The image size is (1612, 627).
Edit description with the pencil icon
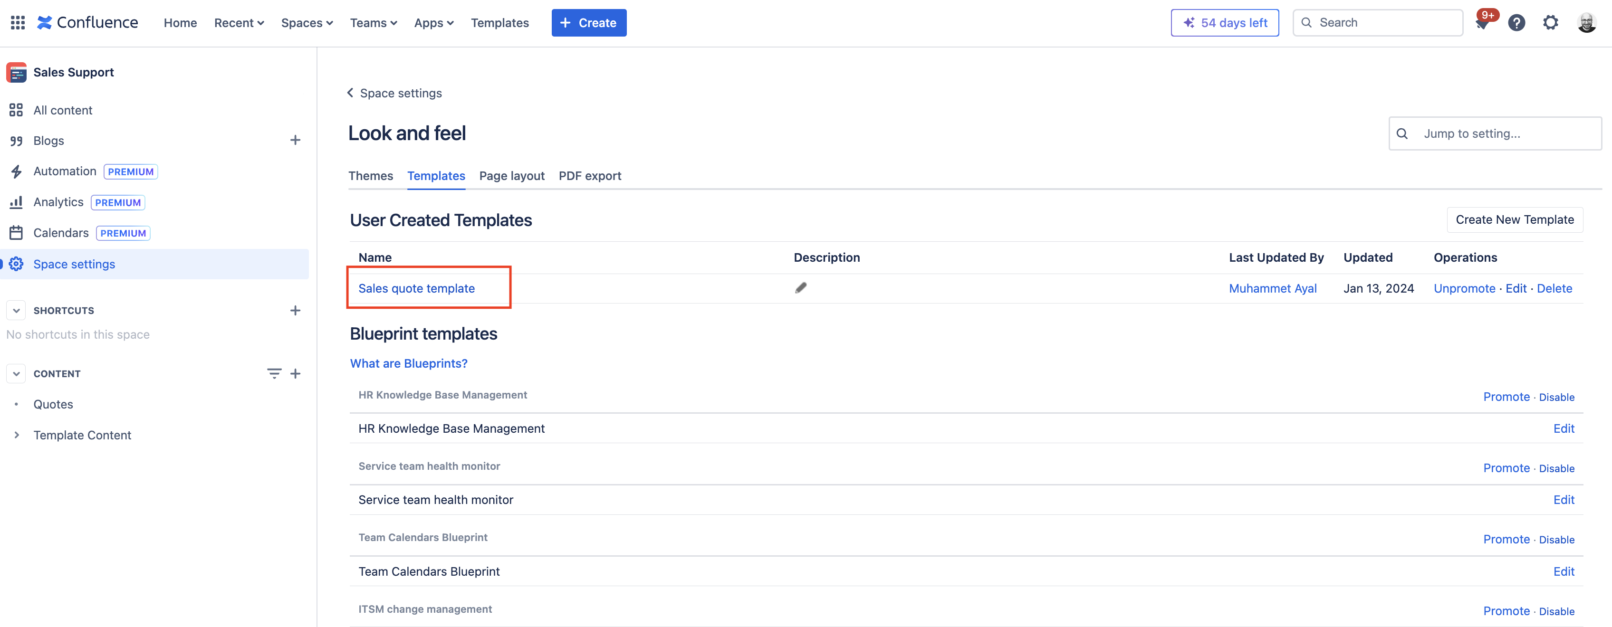coord(800,288)
